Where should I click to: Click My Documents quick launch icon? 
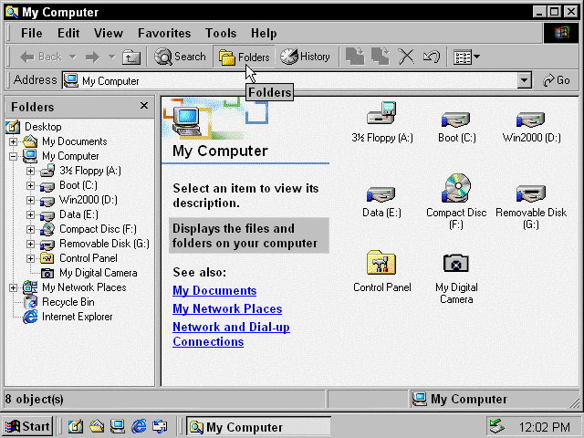tap(97, 426)
